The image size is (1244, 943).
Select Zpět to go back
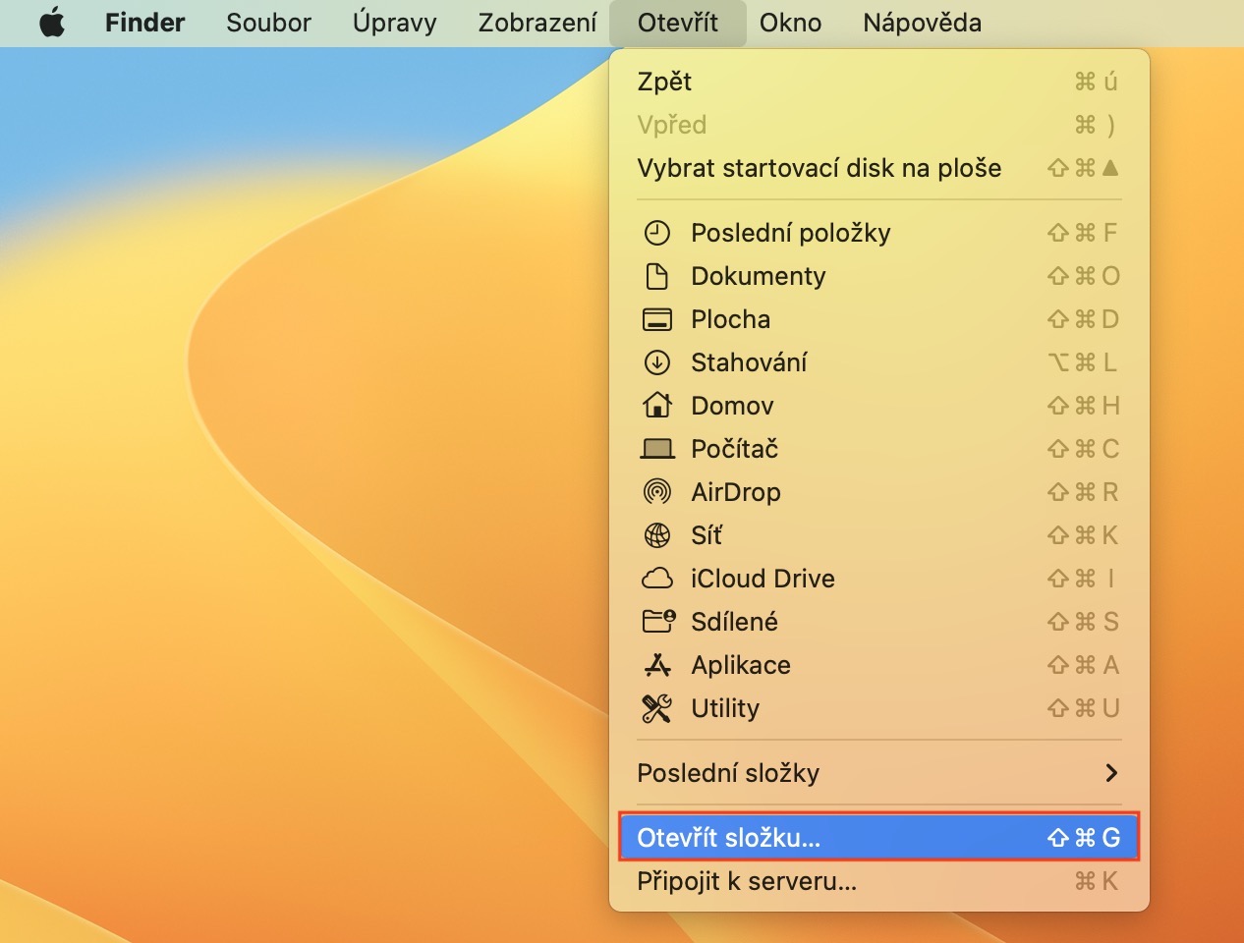[664, 82]
